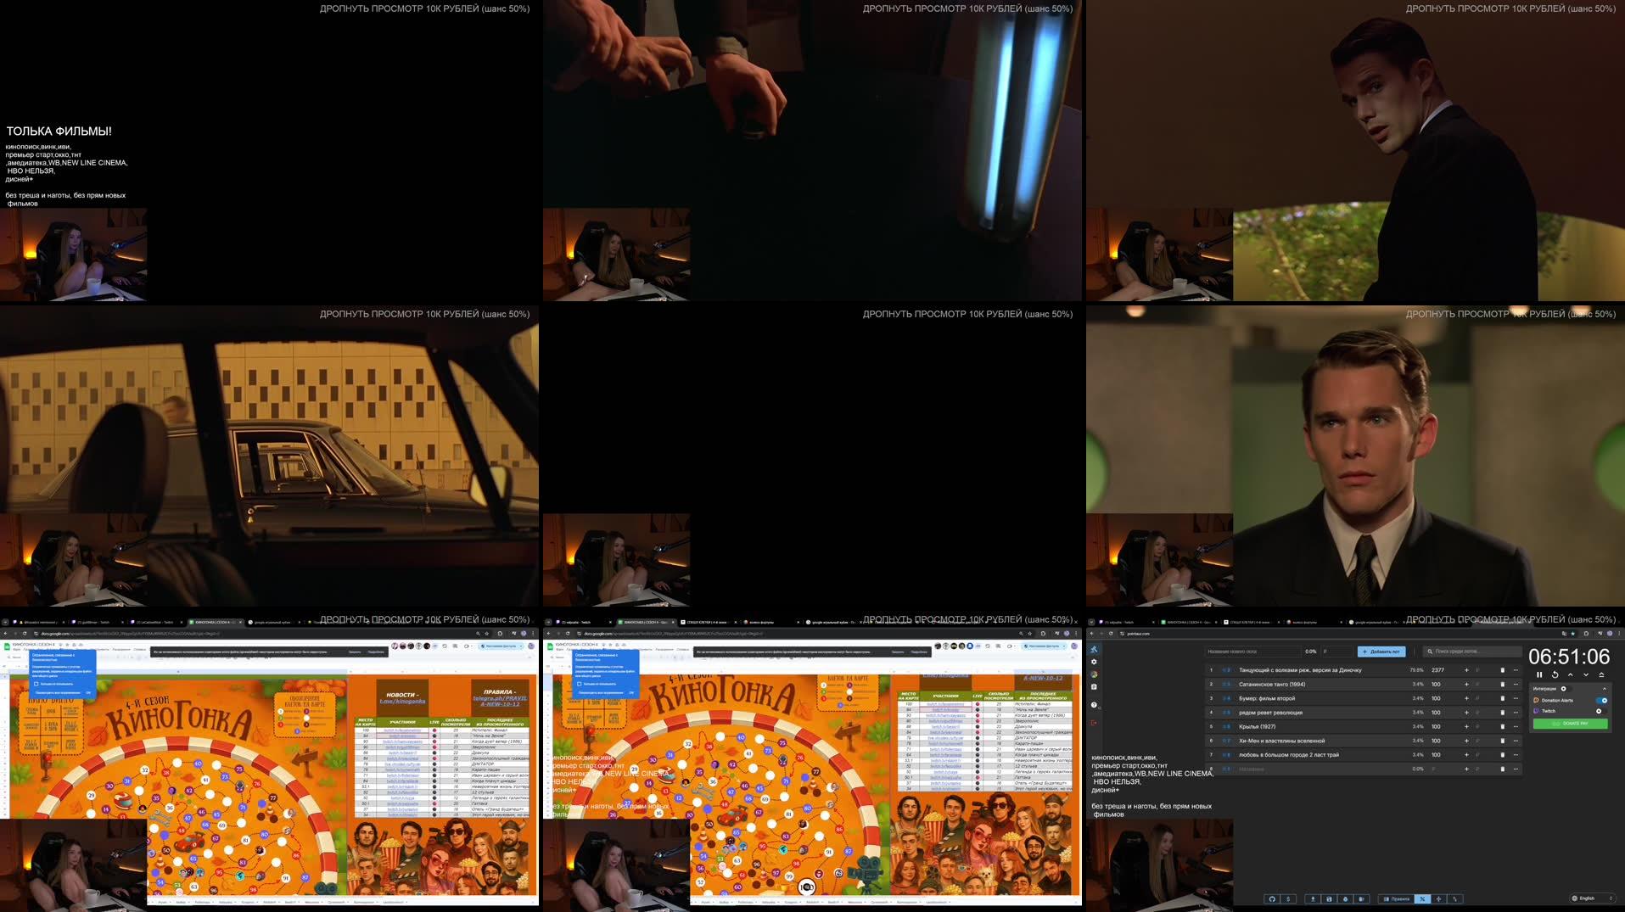Click the restart timer icon
This screenshot has width=1625, height=912.
[1555, 675]
